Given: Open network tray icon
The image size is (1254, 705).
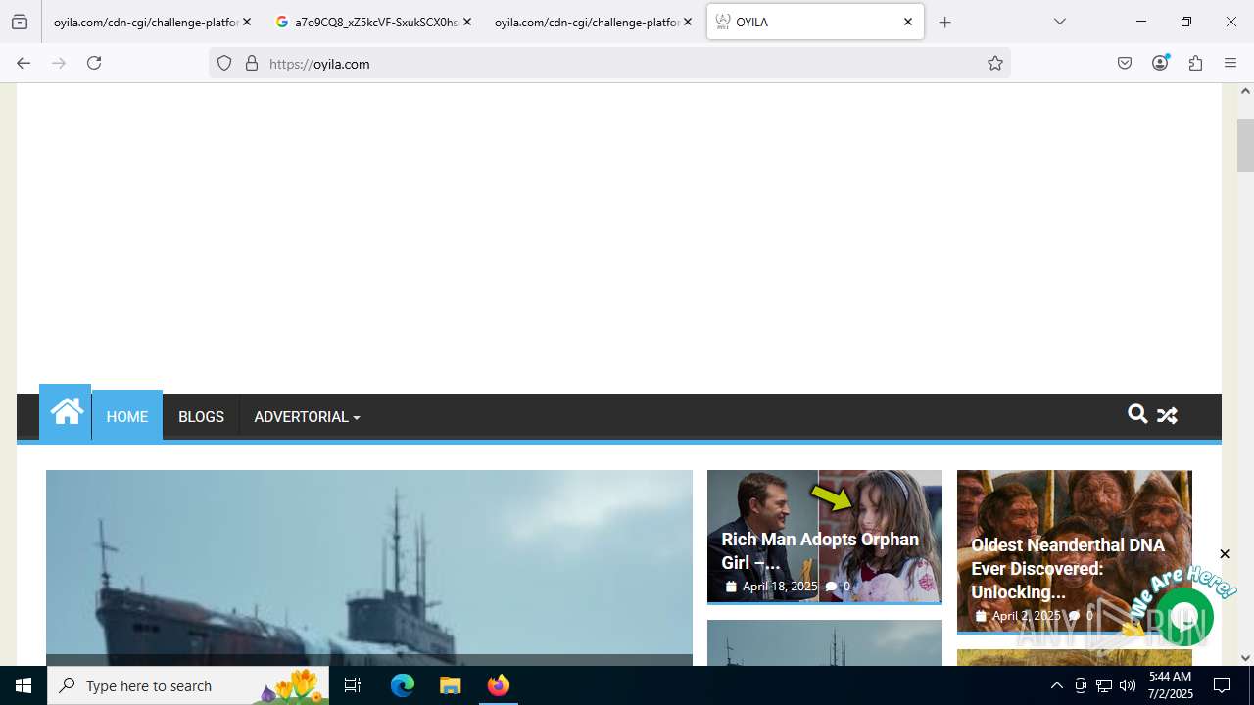Looking at the screenshot, I should (x=1104, y=685).
